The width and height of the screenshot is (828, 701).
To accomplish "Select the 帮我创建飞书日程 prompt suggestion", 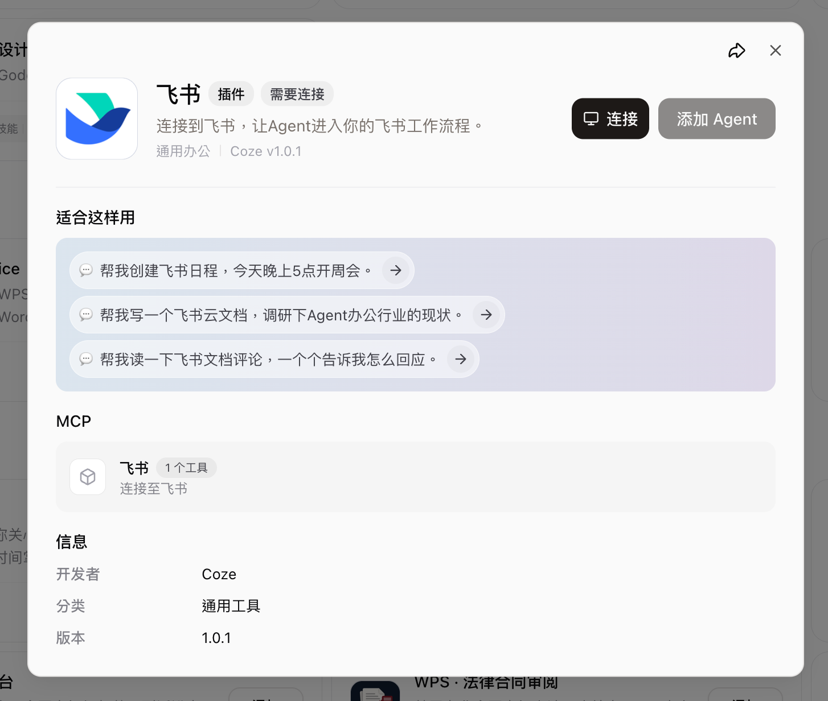I will click(x=242, y=270).
